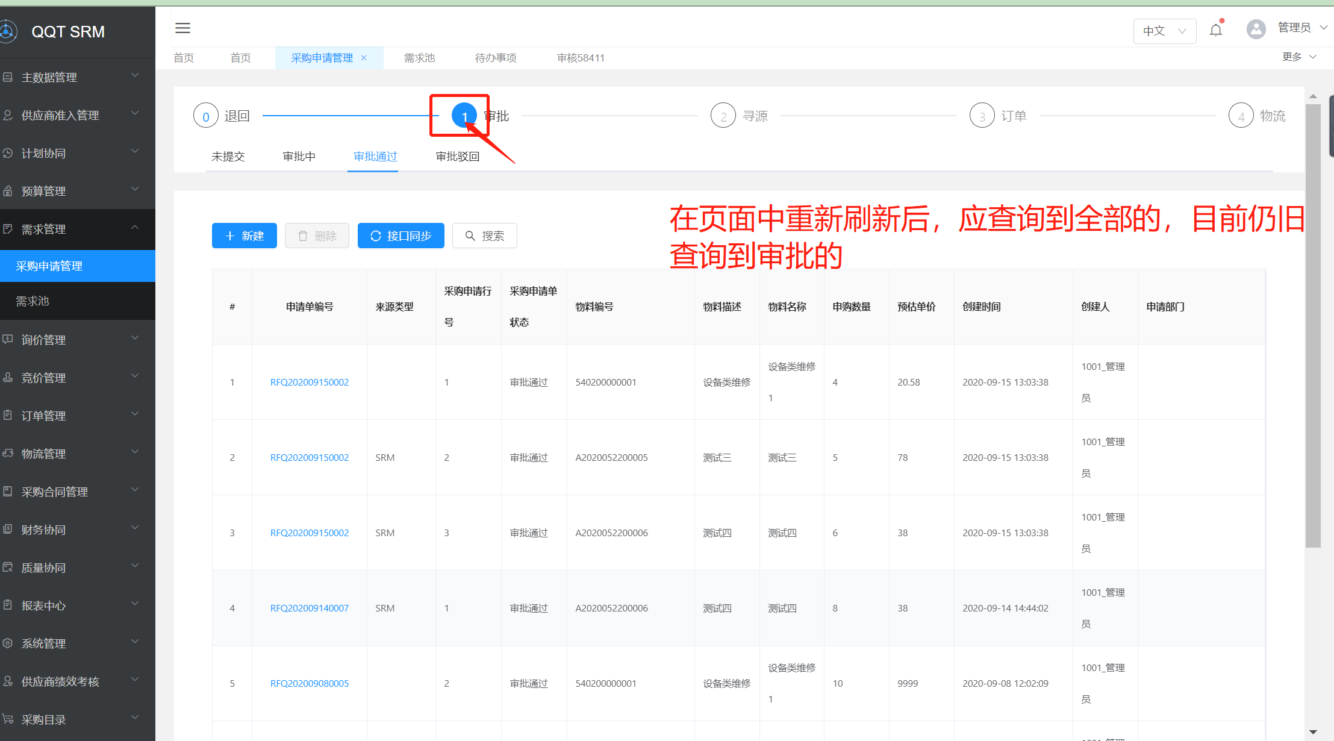Click the scrollbar up arrow
Viewport: 1334px width, 741px height.
click(1313, 96)
